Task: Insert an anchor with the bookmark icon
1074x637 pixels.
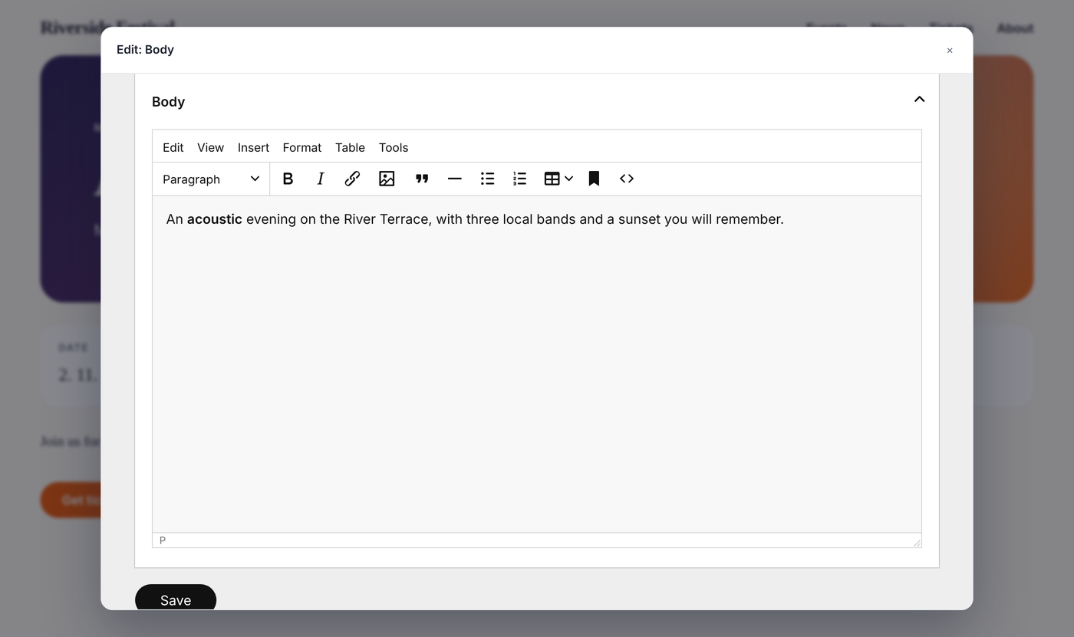Action: [594, 179]
